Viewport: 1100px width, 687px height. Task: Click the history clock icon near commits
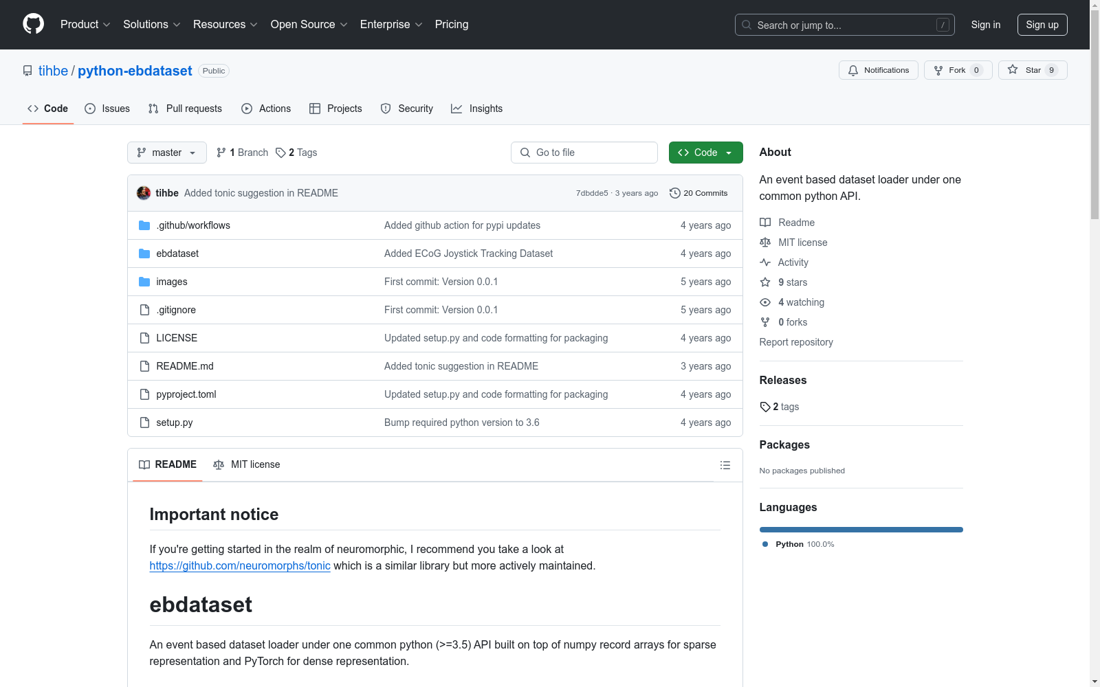point(675,193)
